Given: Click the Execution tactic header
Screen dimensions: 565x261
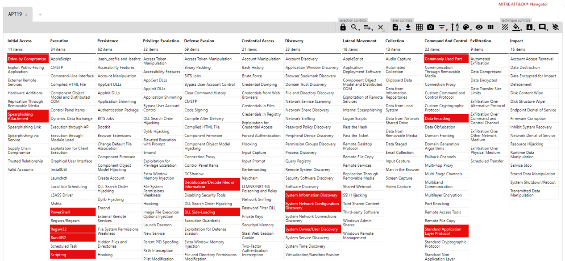Looking at the screenshot, I should (59, 41).
